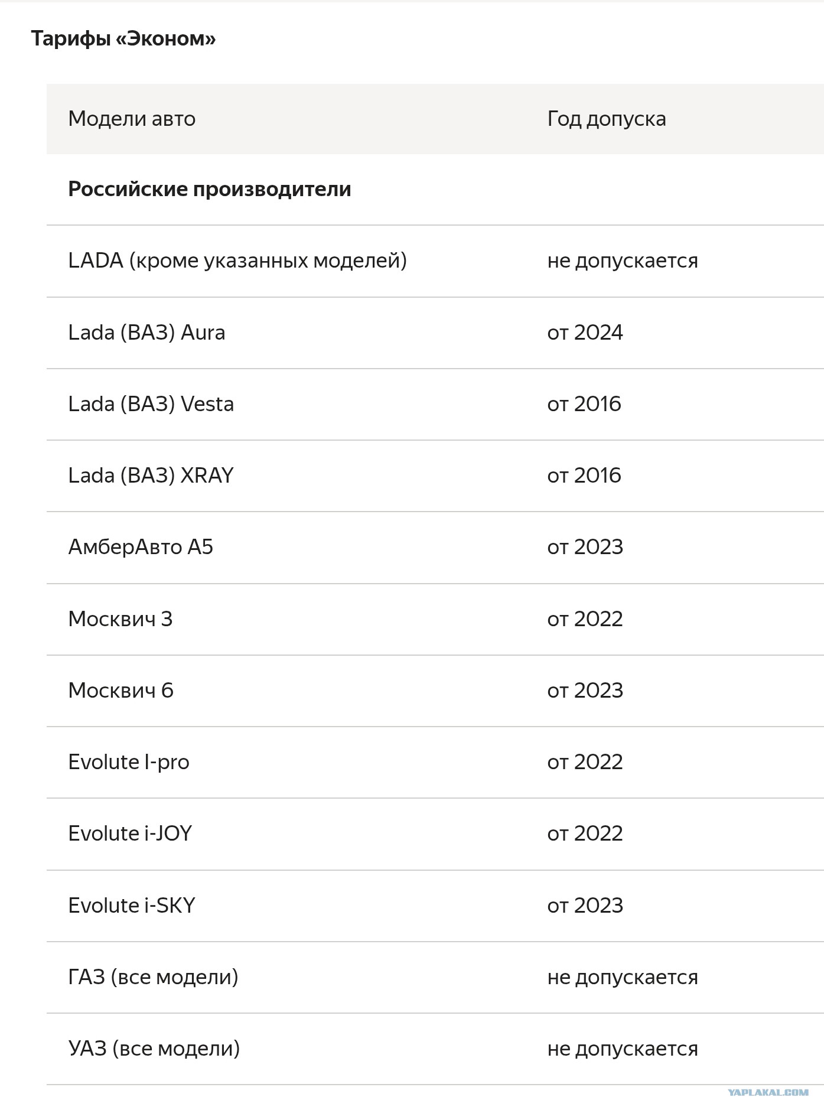Click the "Тарифы «Эконом»" heading

pyautogui.click(x=123, y=39)
